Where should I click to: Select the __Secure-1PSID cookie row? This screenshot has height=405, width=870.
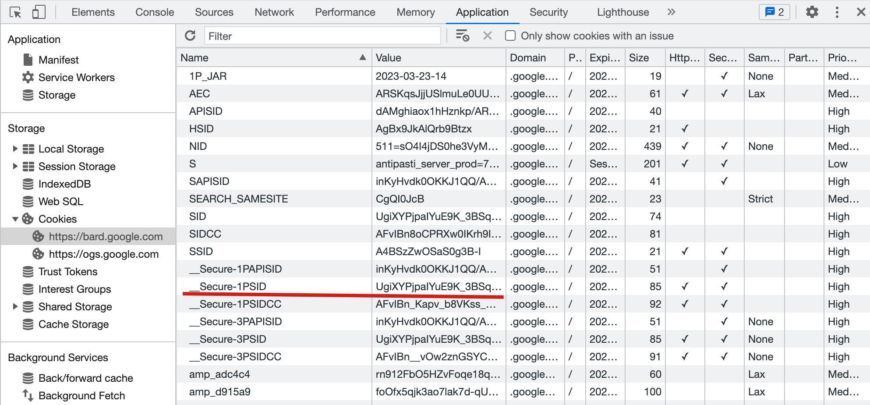click(x=523, y=286)
